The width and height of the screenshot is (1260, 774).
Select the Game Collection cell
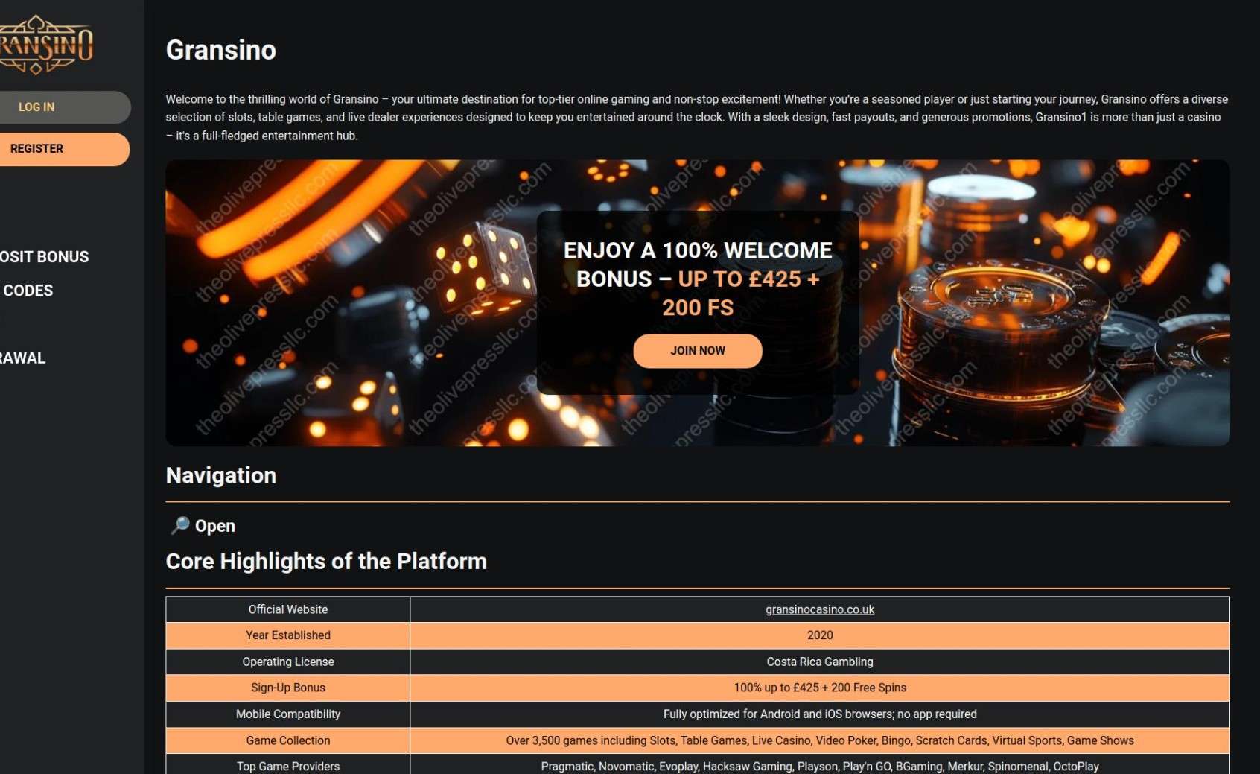point(288,740)
